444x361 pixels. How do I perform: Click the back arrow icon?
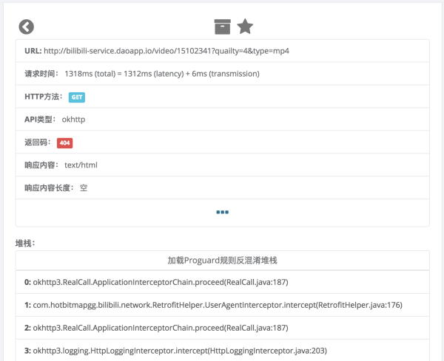27,27
